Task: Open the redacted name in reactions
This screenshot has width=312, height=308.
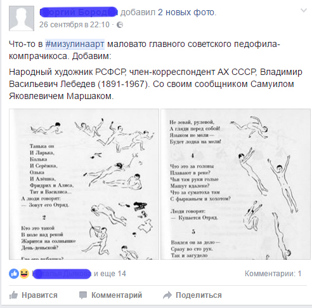Action: (62, 274)
